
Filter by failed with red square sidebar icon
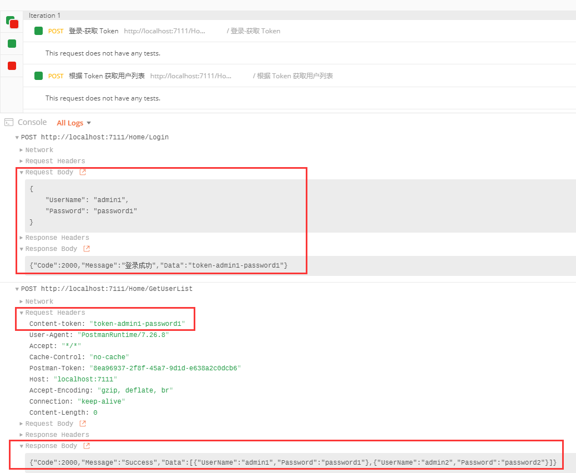click(12, 66)
